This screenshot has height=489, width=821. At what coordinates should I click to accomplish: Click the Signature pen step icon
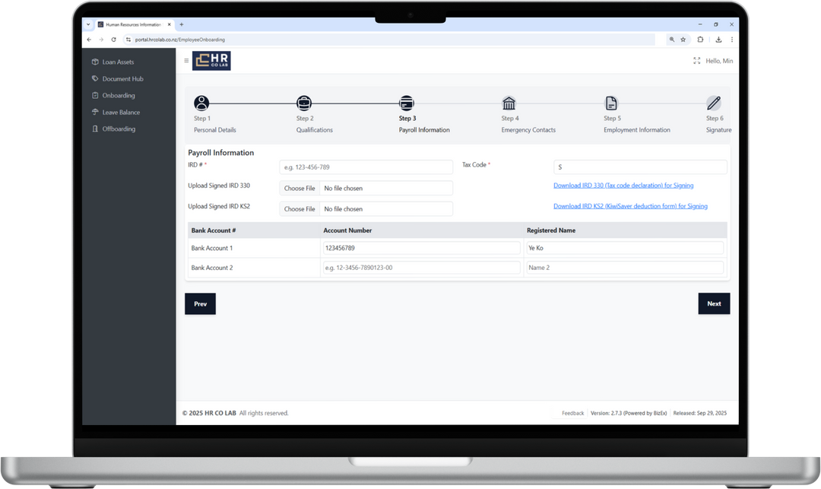(713, 103)
